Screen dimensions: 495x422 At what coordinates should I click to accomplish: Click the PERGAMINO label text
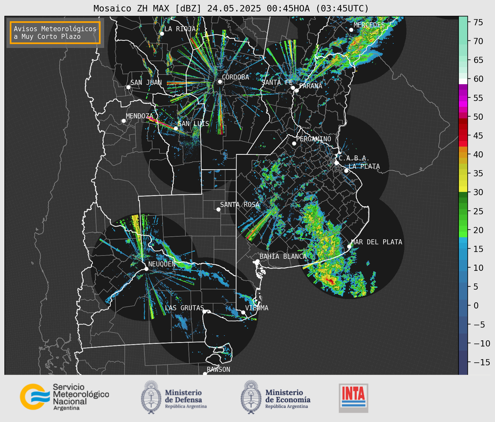(x=314, y=139)
